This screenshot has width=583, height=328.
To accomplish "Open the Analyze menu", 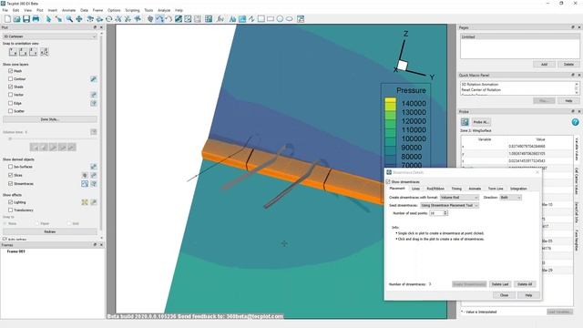I will tap(164, 10).
